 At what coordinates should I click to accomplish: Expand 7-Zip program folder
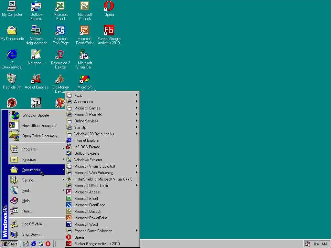point(102,95)
